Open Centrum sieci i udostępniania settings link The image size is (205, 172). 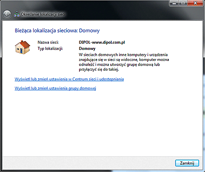pos(69,79)
